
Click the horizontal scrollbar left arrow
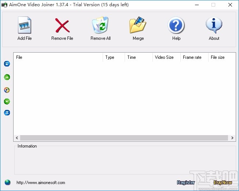[x=17, y=138]
